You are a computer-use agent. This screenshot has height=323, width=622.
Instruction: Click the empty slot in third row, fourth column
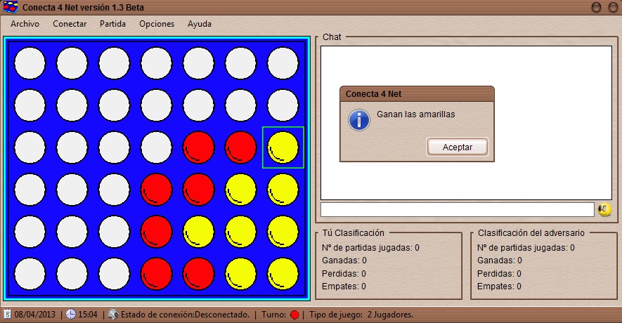(156, 147)
